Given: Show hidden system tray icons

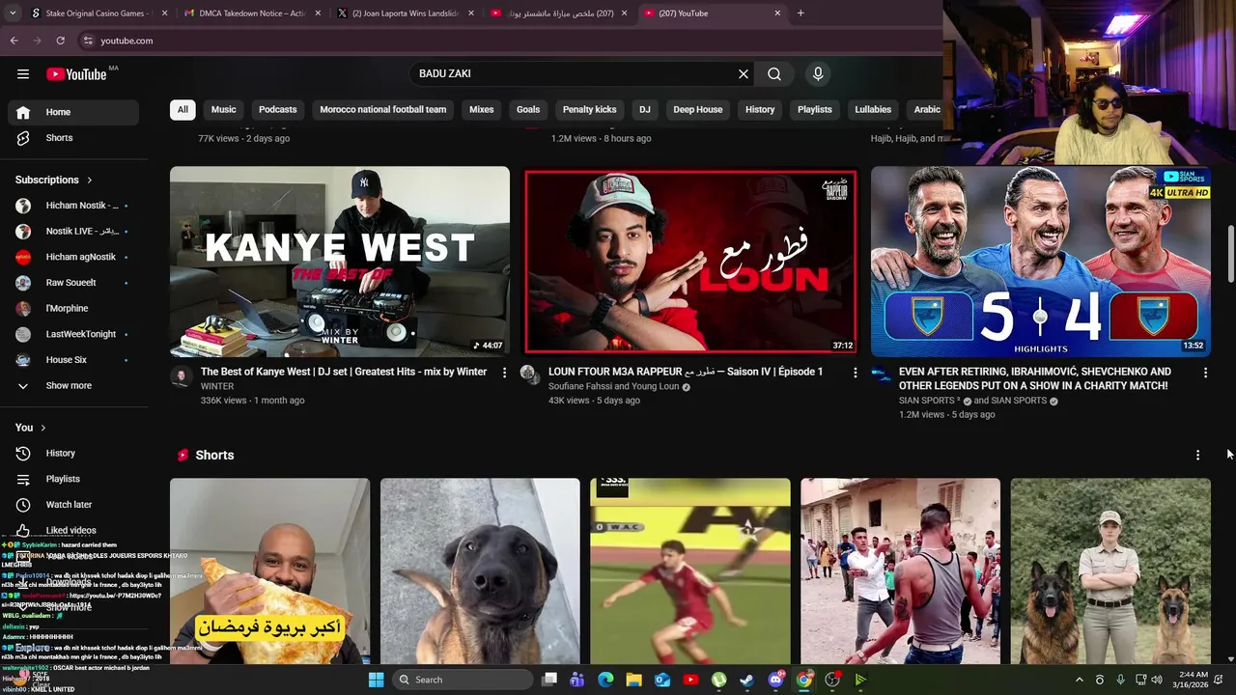Looking at the screenshot, I should click(1080, 680).
